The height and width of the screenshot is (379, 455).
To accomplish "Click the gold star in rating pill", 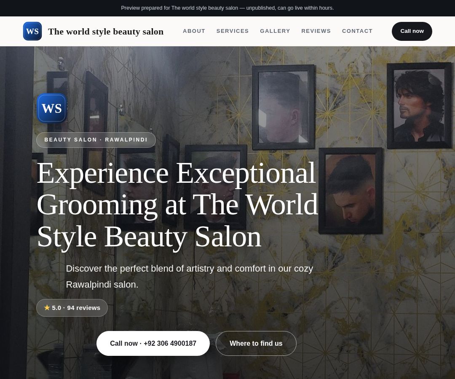I will (47, 307).
